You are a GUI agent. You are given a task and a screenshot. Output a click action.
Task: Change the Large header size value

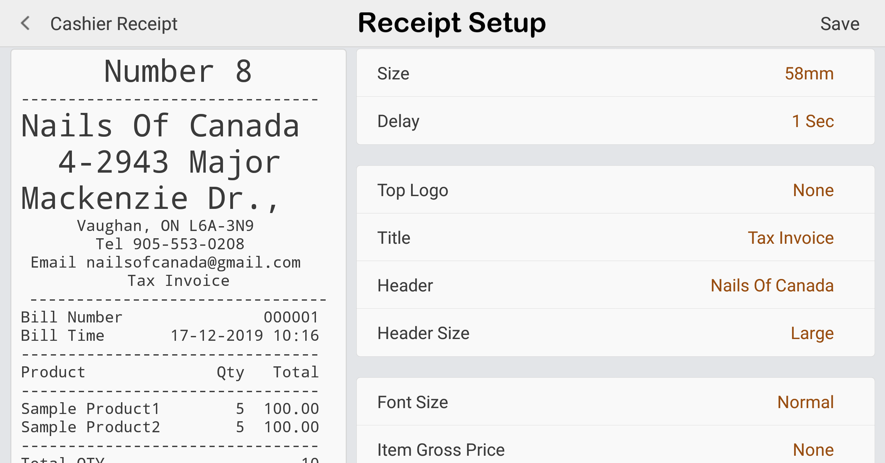(812, 333)
